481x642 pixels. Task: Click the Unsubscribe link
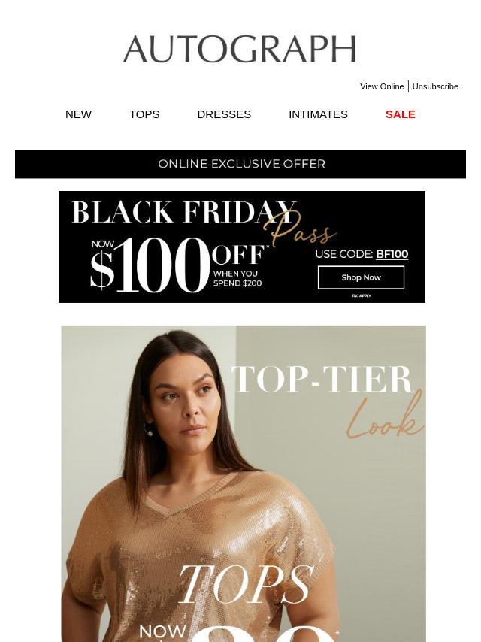(x=435, y=86)
